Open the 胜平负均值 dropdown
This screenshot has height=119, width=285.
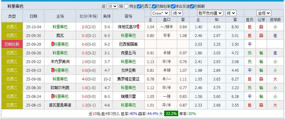pyautogui.click(x=210, y=13)
